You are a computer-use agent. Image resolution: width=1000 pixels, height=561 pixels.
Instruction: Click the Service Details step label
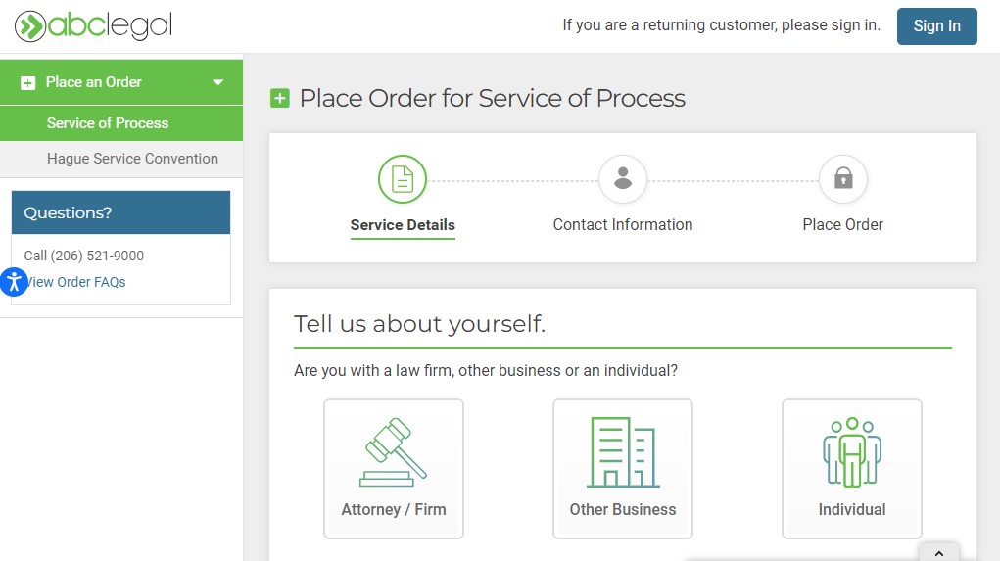[403, 225]
